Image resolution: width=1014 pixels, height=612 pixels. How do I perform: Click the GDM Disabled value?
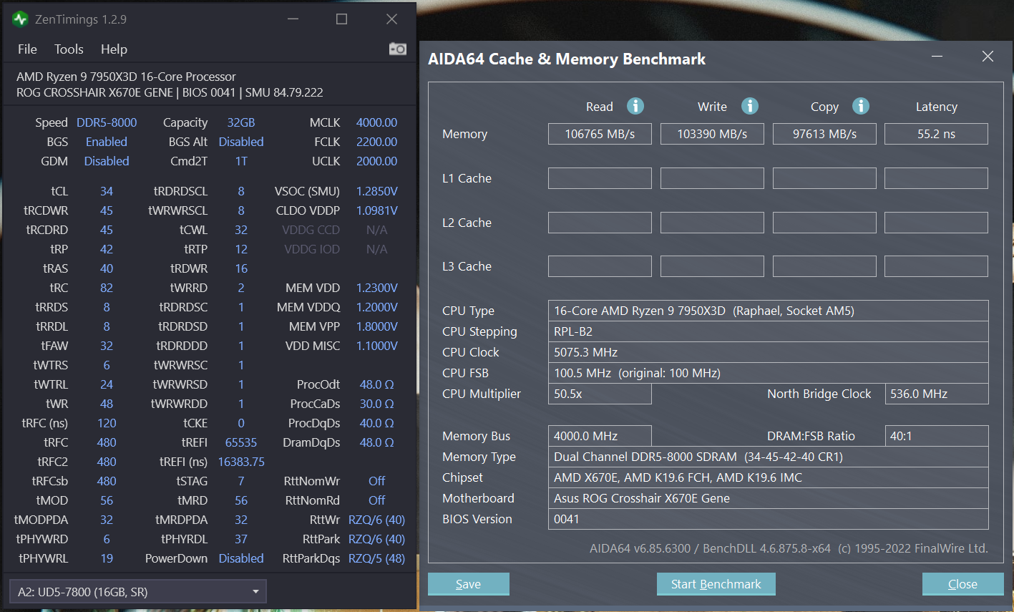click(107, 161)
